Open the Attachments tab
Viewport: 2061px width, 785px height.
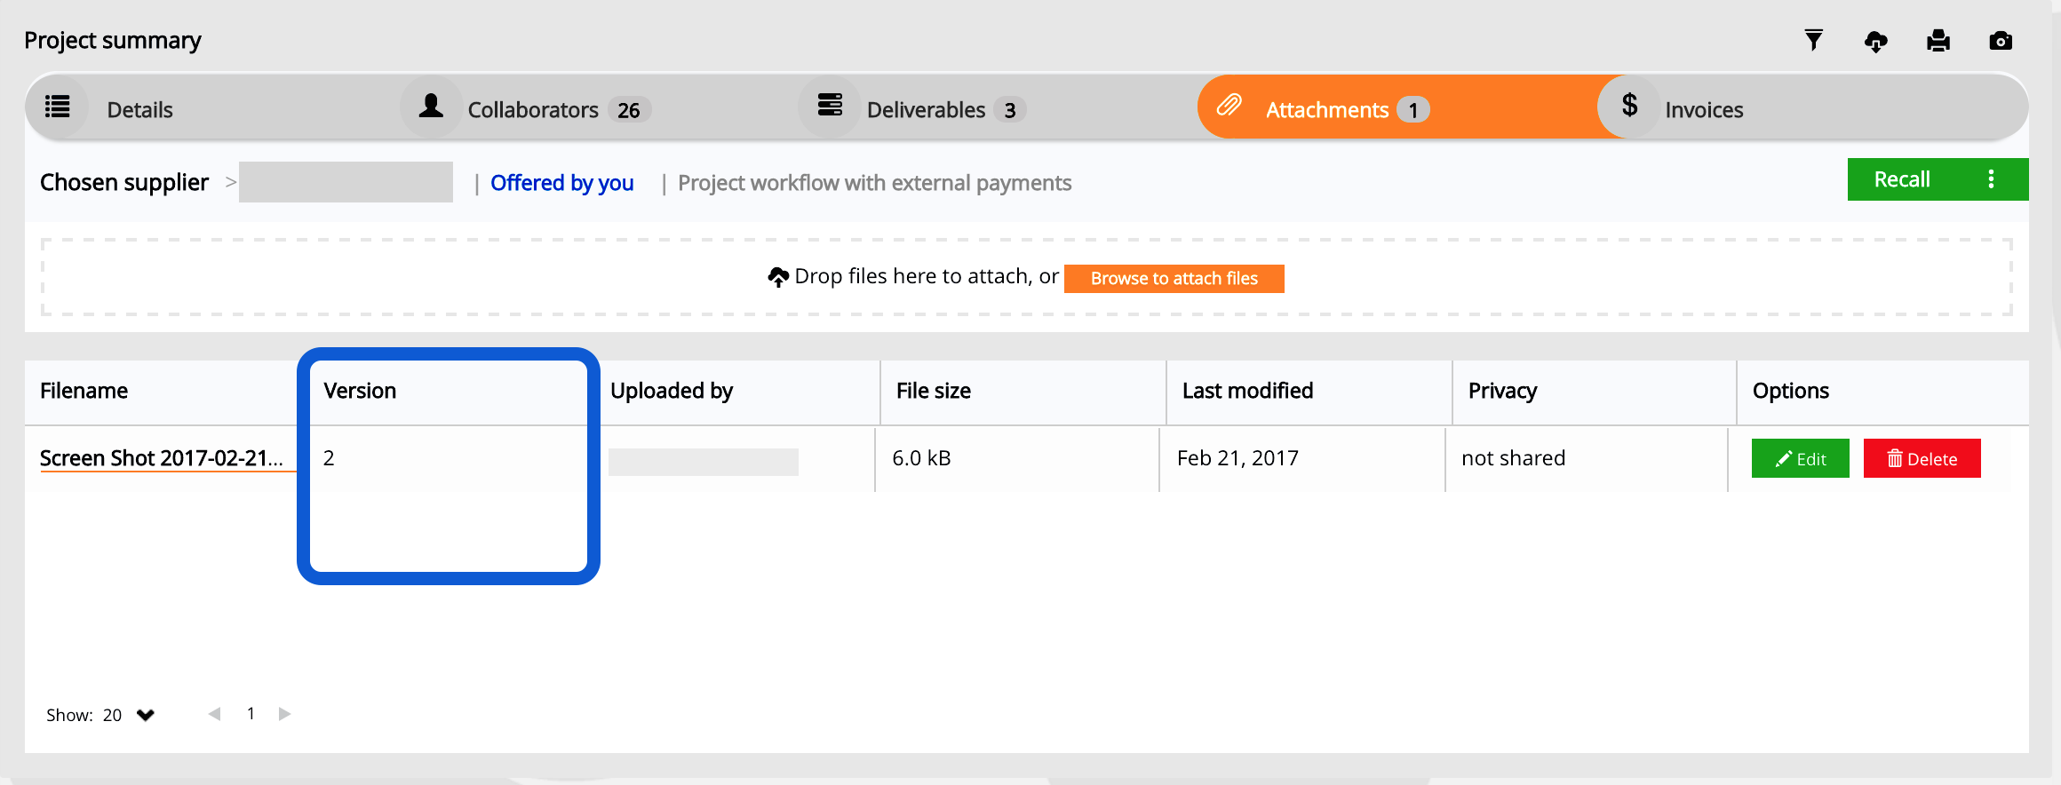point(1326,110)
